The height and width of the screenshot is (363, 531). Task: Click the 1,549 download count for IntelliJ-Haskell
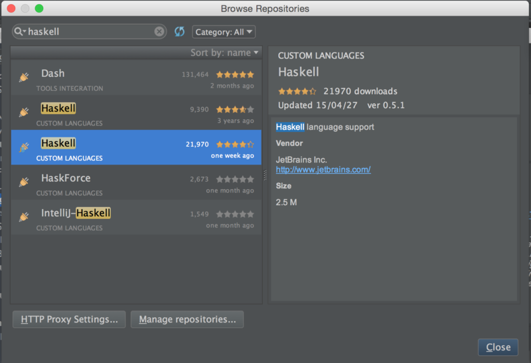click(199, 214)
